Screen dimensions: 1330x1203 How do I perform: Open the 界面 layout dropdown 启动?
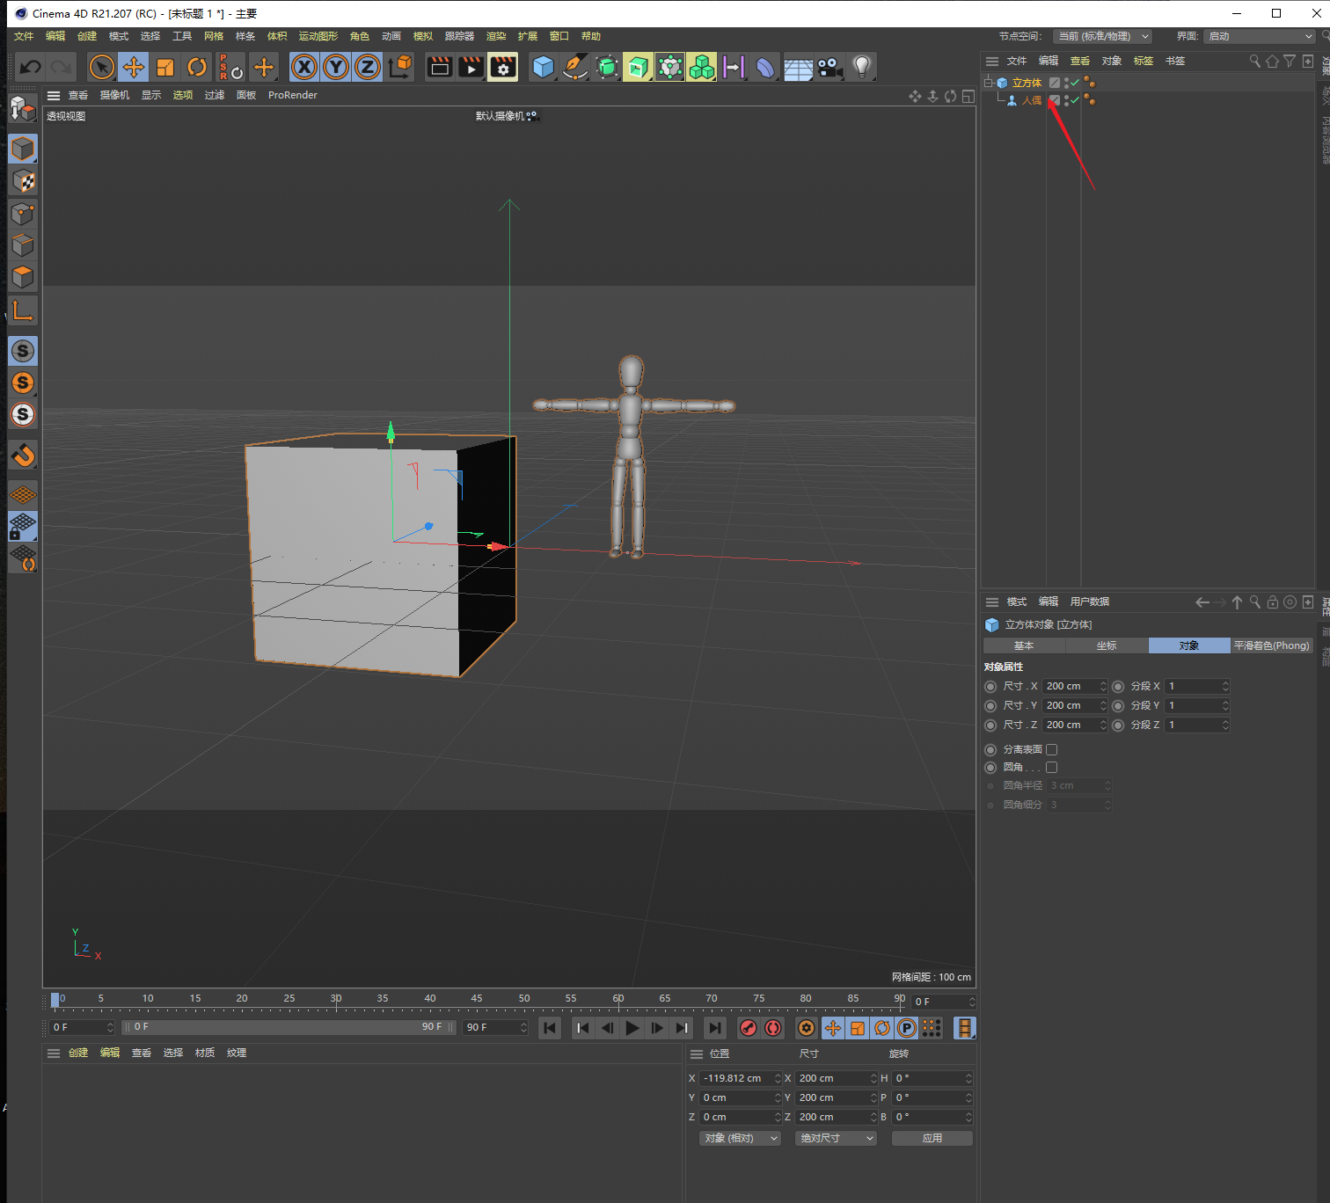click(x=1260, y=36)
